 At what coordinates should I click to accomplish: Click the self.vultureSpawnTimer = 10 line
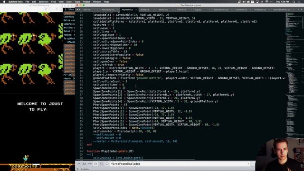(115, 45)
